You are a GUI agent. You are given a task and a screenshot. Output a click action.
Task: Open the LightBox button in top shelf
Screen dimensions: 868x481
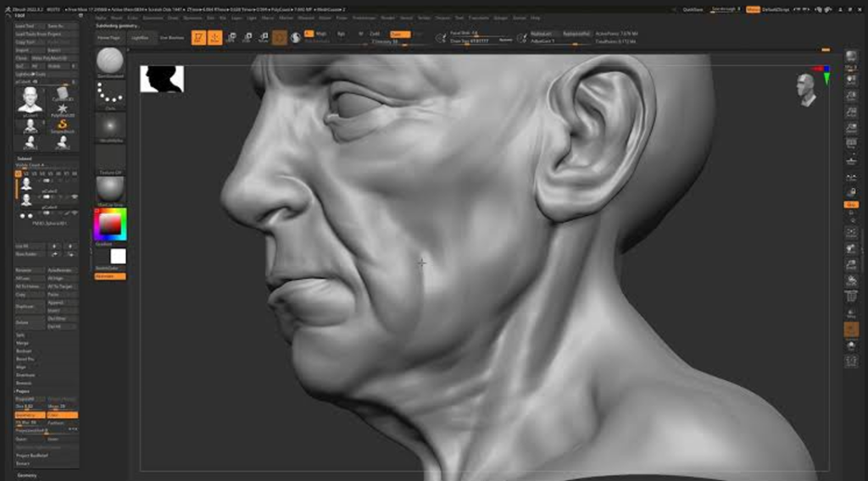(x=140, y=37)
